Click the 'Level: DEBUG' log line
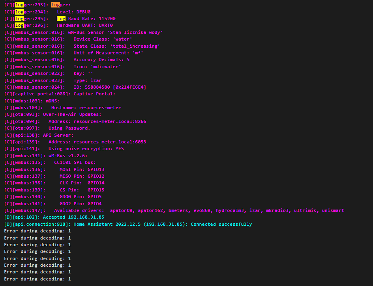The height and width of the screenshot is (286, 373). click(74, 12)
